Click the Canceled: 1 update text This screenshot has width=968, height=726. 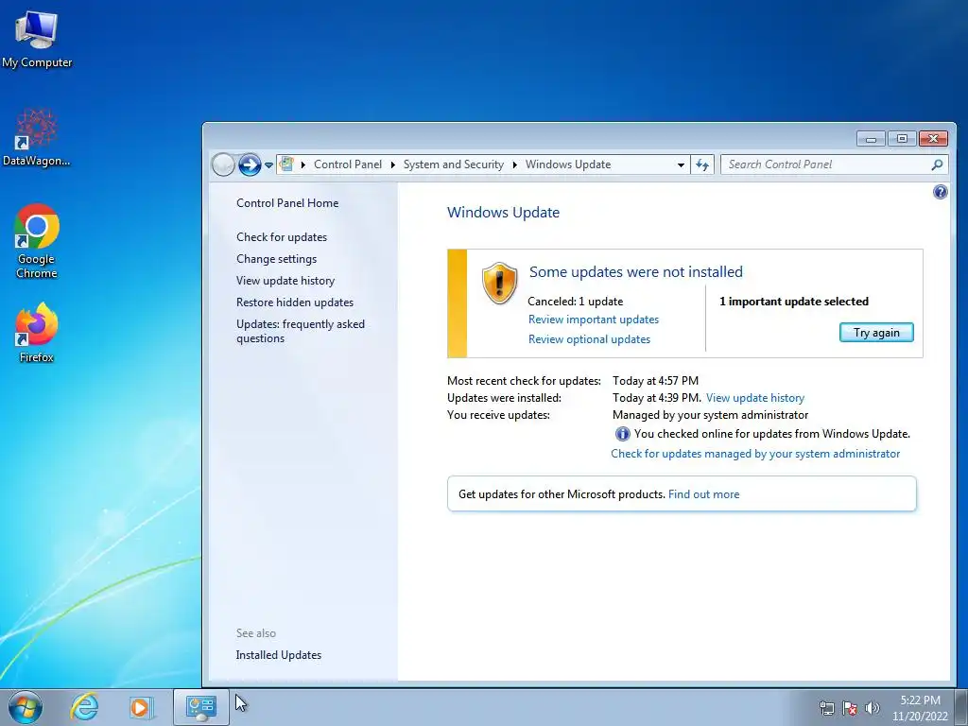pos(576,302)
